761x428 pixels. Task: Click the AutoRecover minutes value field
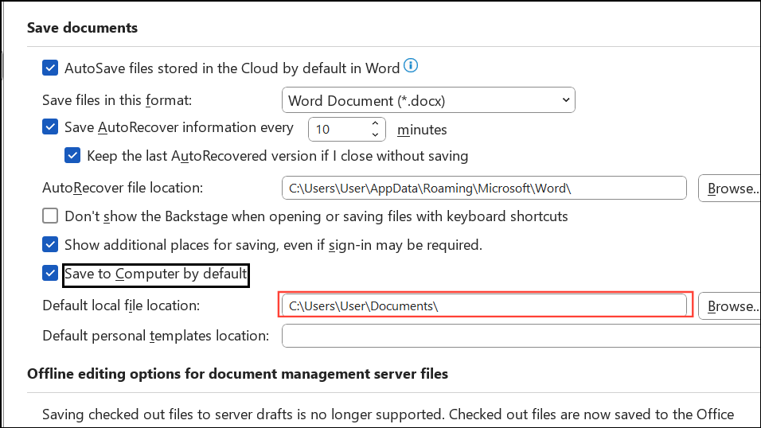tap(338, 129)
